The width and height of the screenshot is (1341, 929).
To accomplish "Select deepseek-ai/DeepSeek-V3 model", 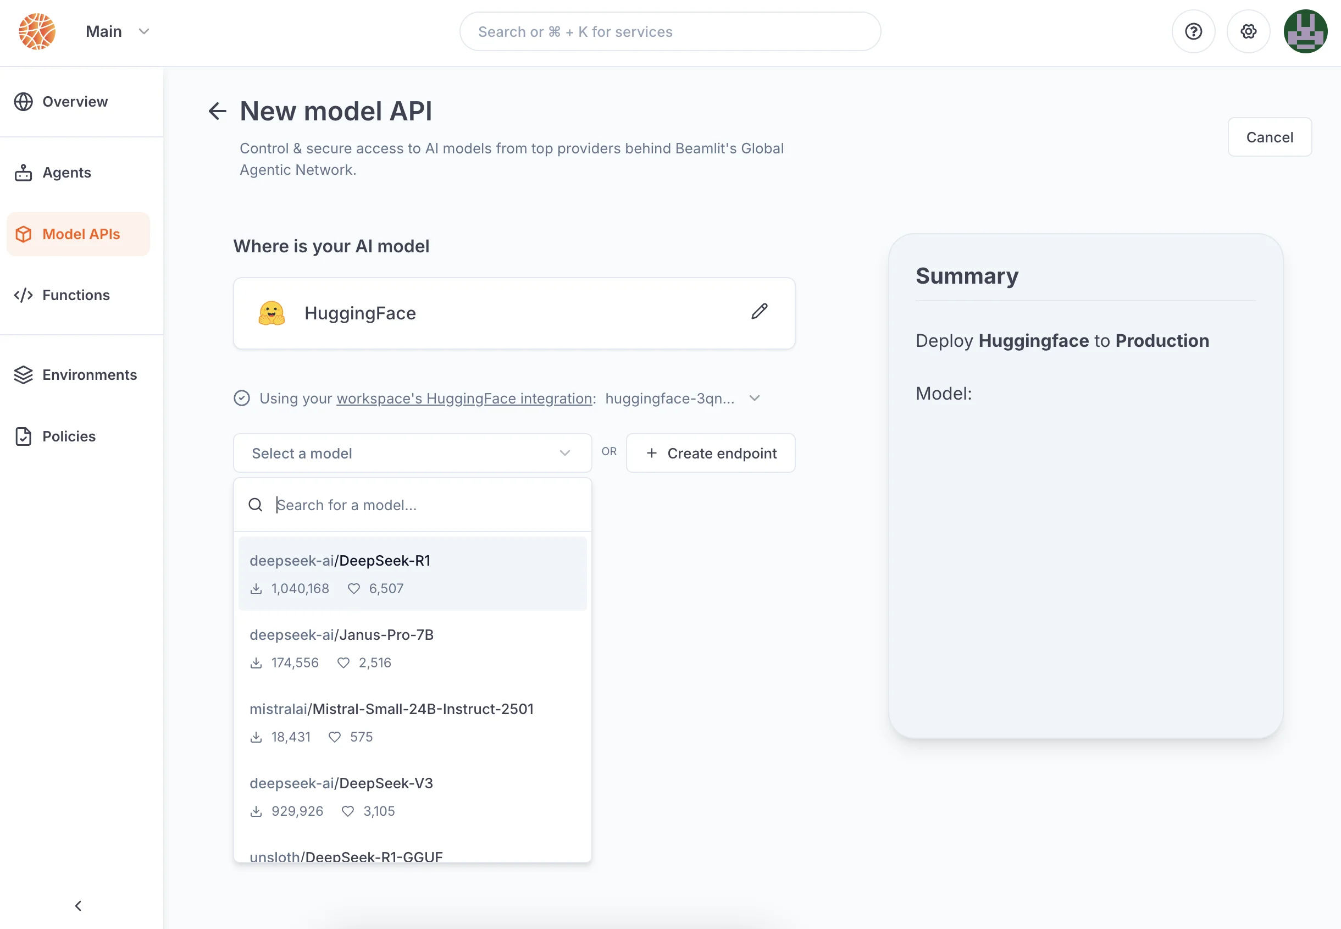I will tap(413, 797).
